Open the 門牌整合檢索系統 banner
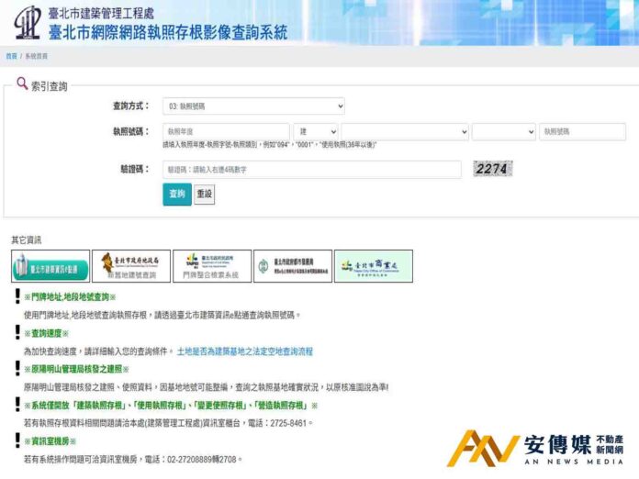639x479 pixels. (212, 266)
